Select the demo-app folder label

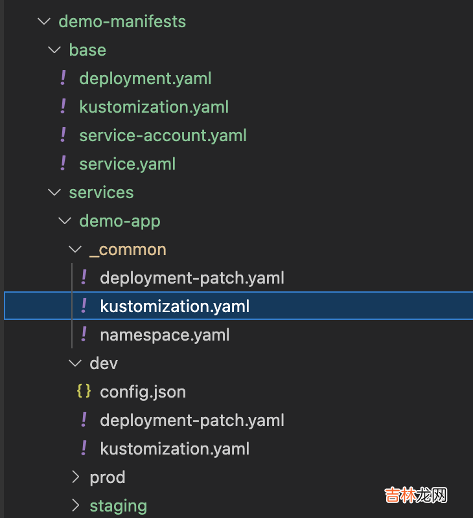(119, 221)
